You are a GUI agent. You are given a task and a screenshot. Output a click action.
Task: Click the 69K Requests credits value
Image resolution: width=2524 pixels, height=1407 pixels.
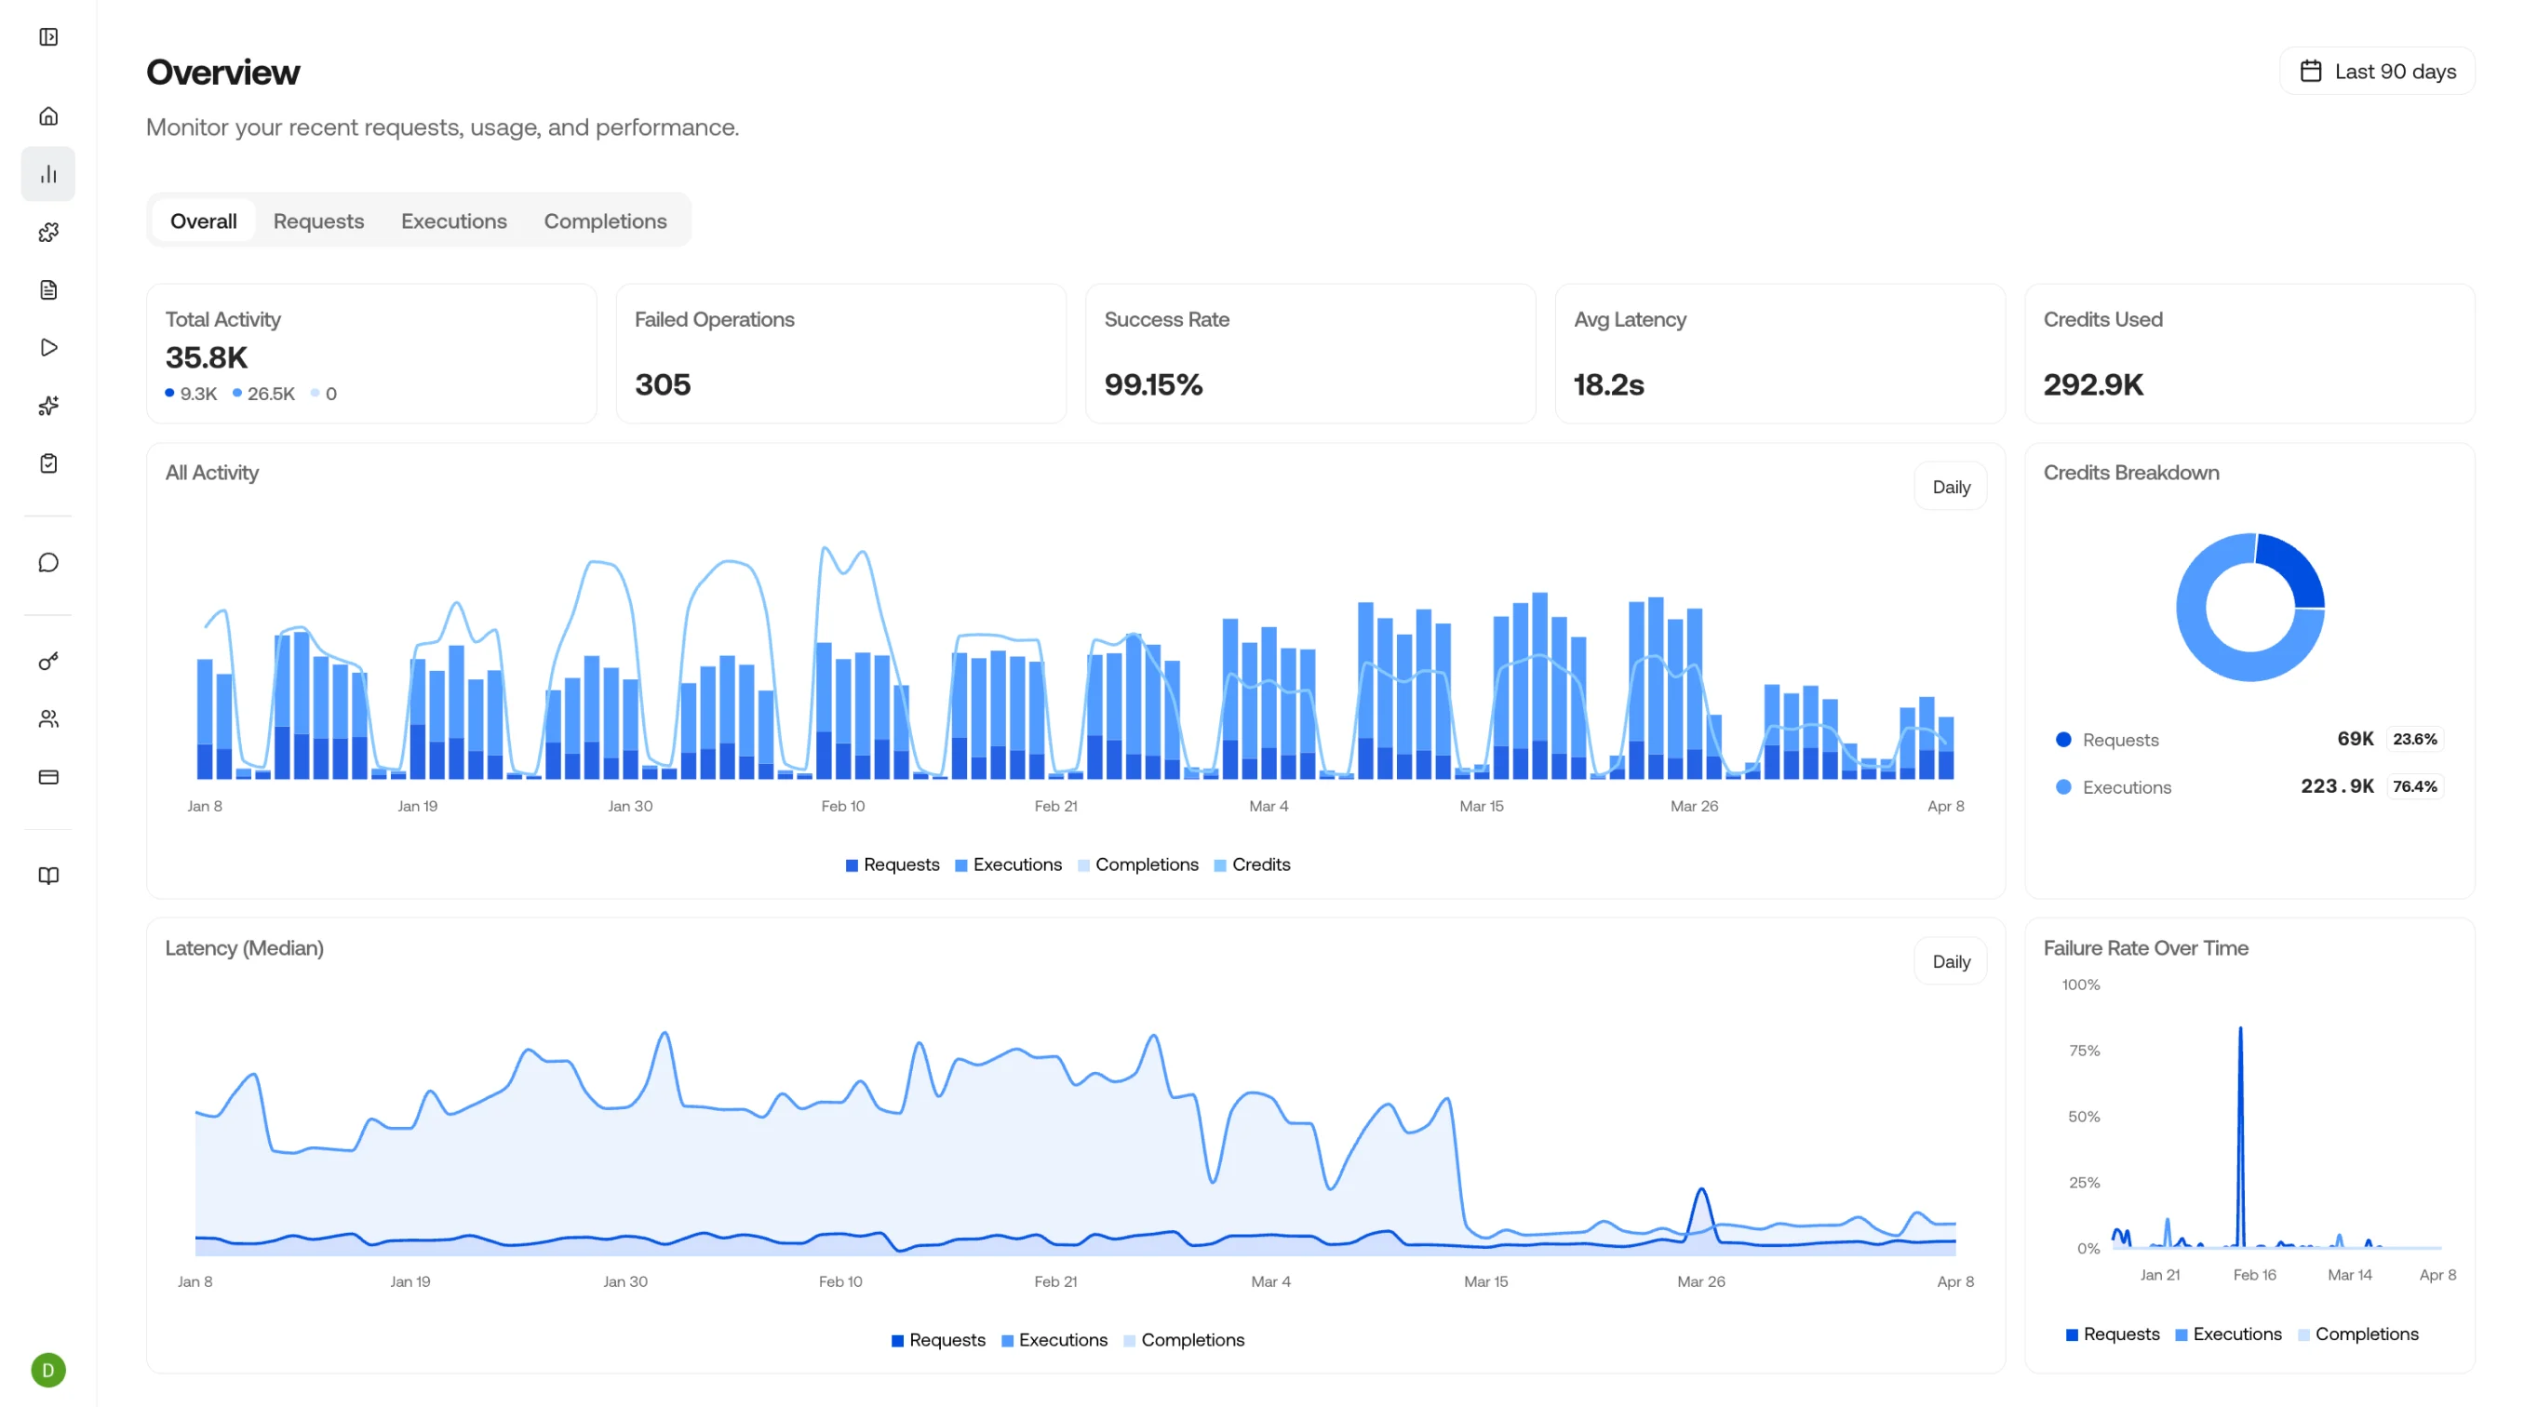[2355, 740]
